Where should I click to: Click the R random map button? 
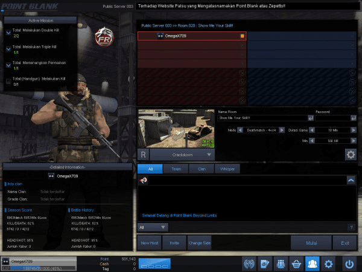pos(143,155)
